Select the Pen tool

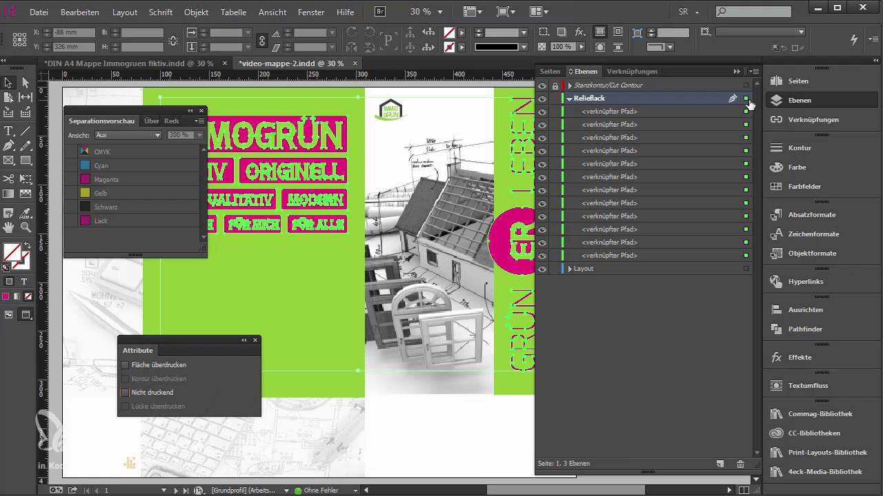coord(9,145)
